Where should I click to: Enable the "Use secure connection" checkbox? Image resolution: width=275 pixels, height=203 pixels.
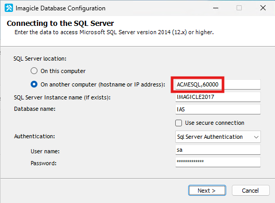(x=178, y=123)
